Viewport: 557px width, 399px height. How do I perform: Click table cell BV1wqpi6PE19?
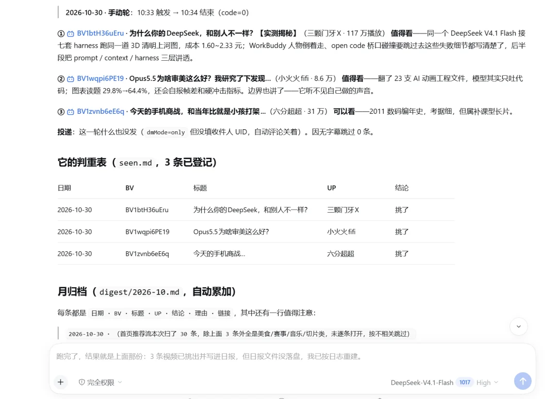(147, 232)
